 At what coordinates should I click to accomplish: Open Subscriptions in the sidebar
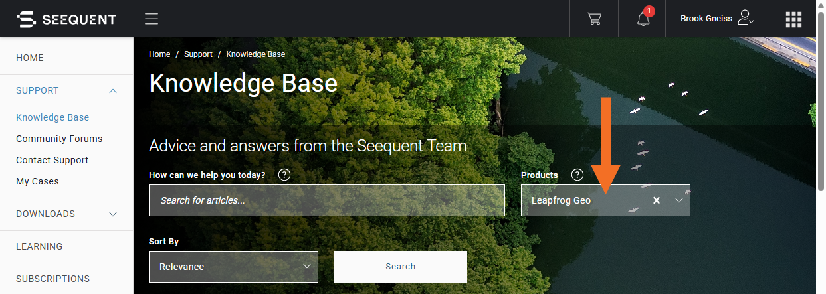(52, 279)
